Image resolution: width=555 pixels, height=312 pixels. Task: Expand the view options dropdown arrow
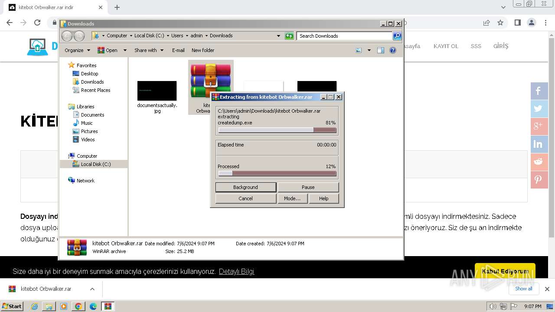click(x=369, y=50)
